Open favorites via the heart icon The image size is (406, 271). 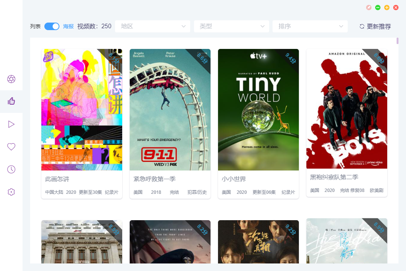point(11,147)
